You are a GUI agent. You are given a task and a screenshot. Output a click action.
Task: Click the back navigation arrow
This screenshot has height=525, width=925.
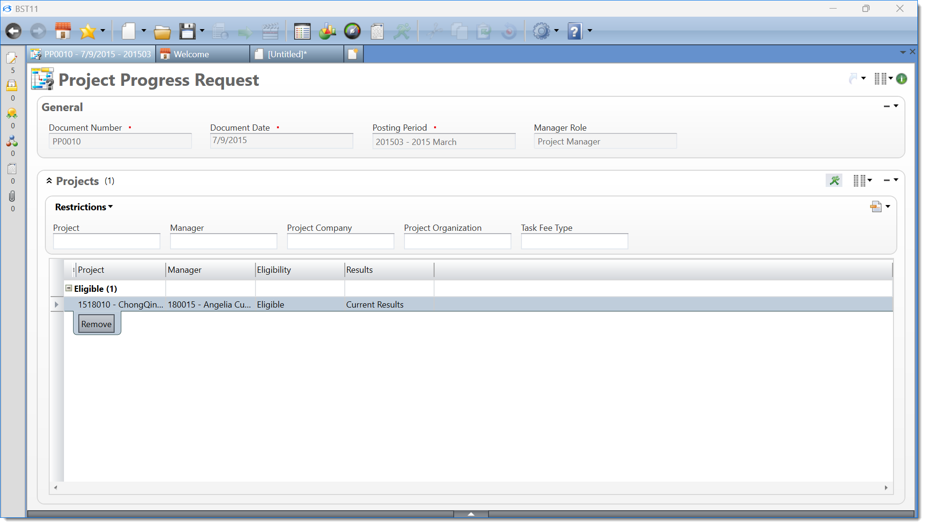13,31
